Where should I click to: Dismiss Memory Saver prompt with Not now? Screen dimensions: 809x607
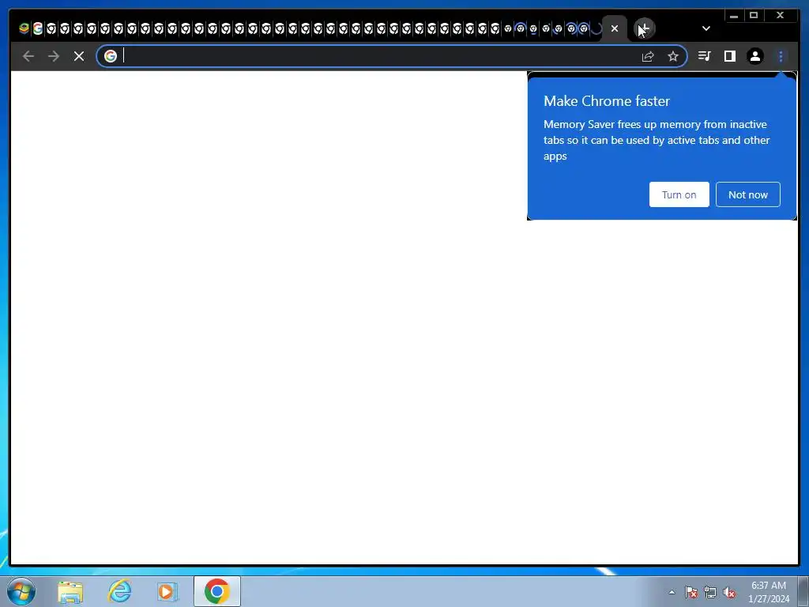747,194
